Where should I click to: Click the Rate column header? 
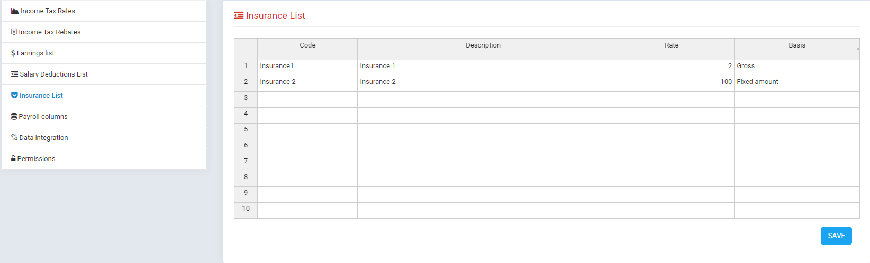click(x=671, y=46)
